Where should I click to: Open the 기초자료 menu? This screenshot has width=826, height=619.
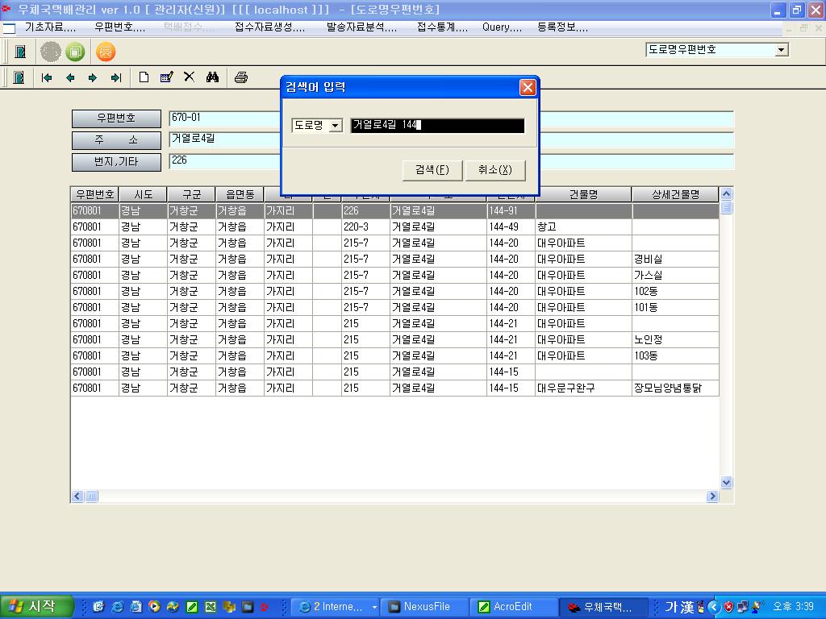(51, 27)
